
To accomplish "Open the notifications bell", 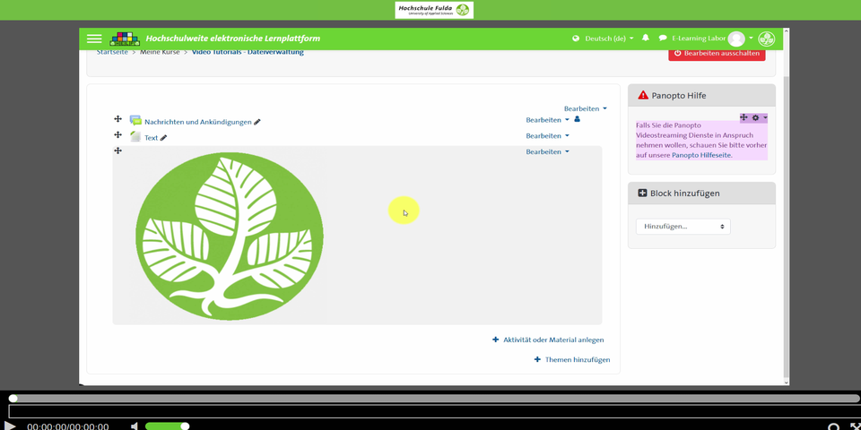I will 646,38.
